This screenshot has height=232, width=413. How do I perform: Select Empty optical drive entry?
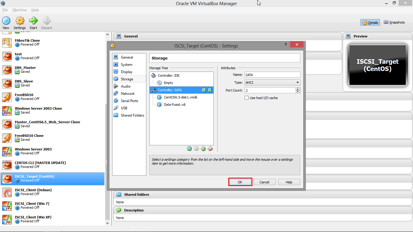(x=181, y=83)
